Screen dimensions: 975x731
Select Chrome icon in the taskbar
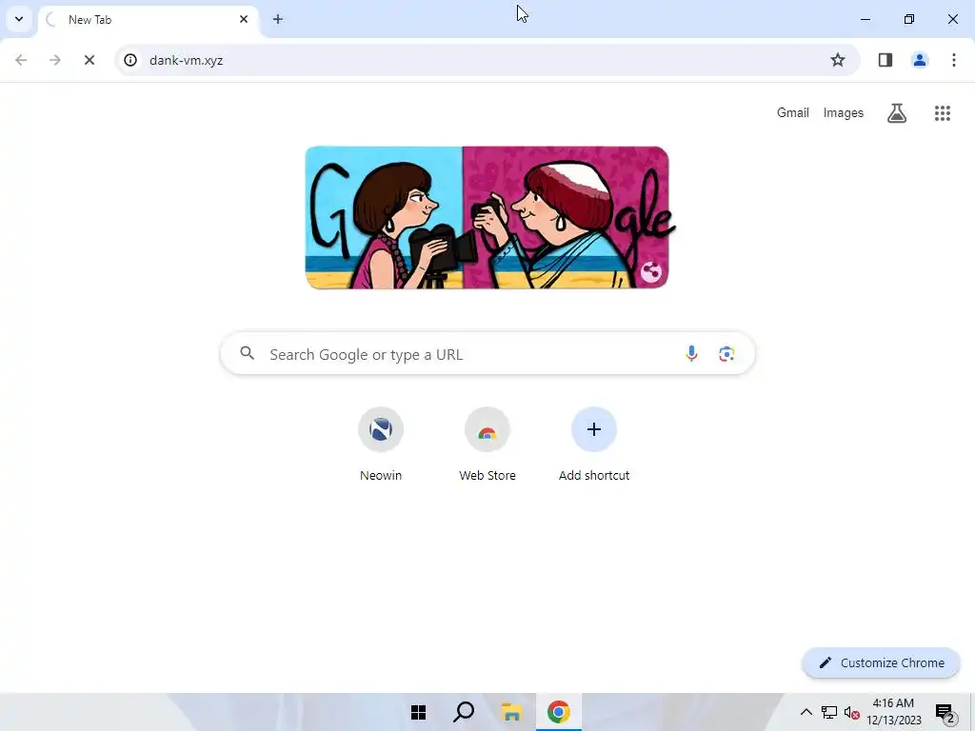(x=558, y=712)
